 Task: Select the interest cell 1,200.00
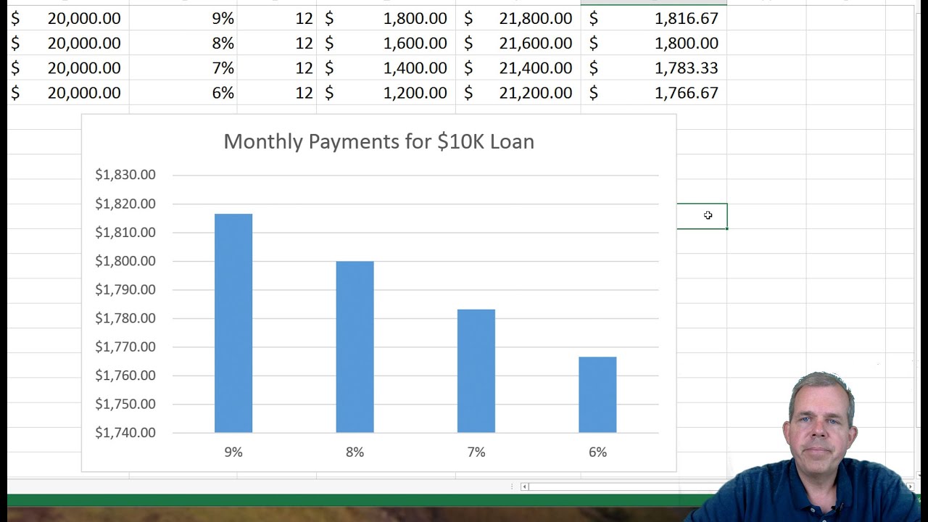386,92
